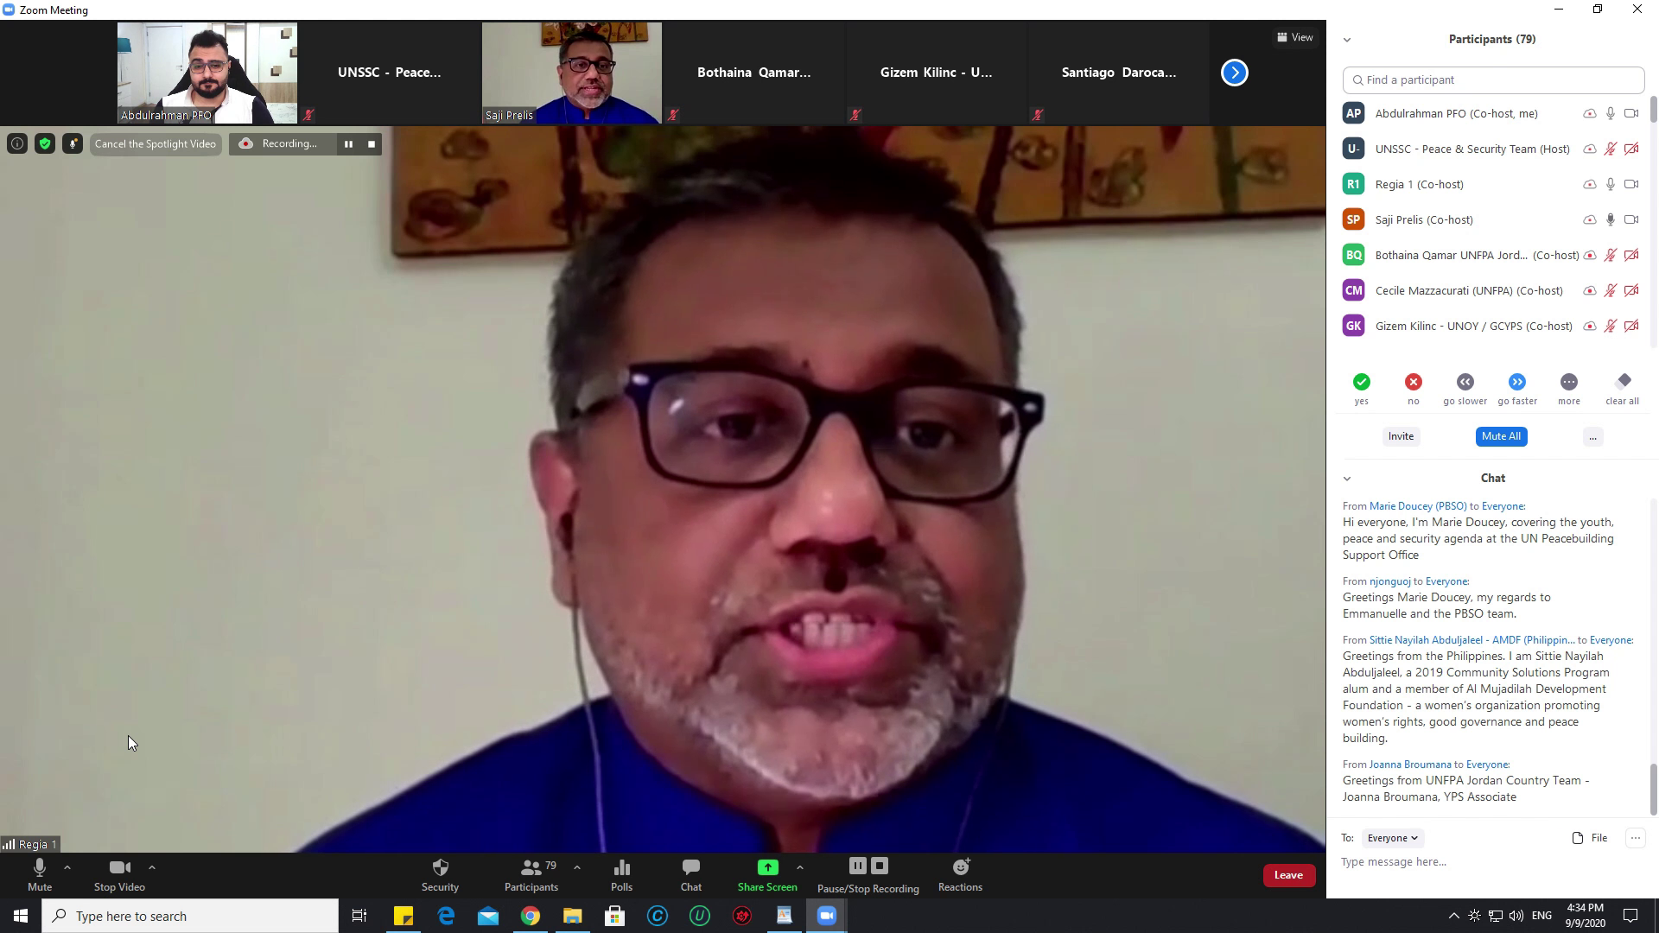Open meeting information icon

[x=16, y=144]
